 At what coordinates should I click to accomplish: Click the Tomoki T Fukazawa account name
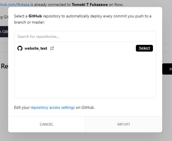[x=90, y=4]
